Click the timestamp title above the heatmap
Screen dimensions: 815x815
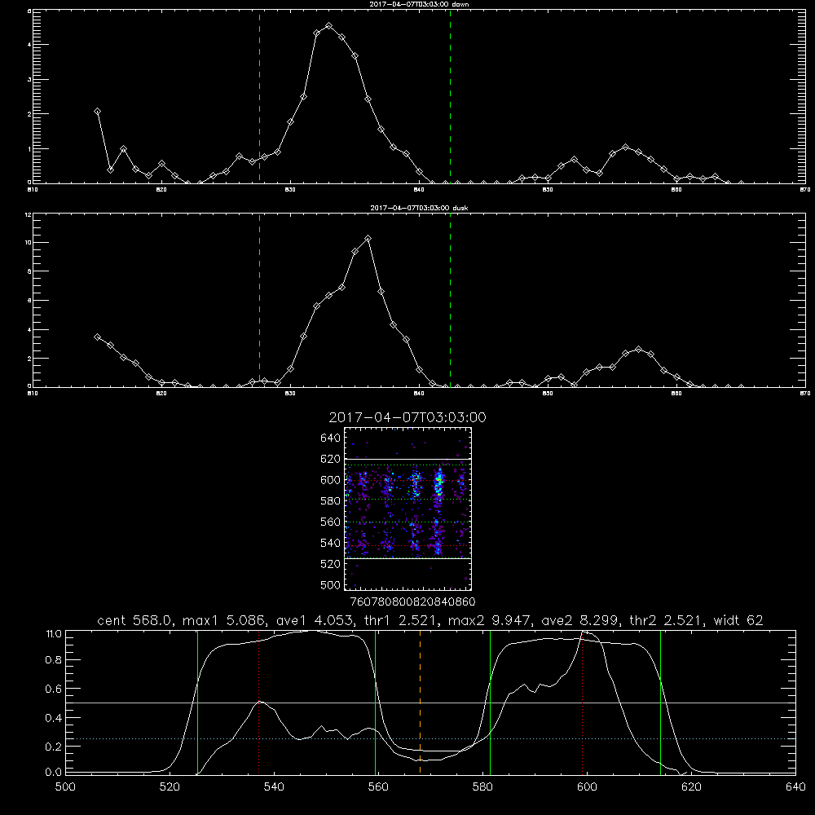[x=407, y=417]
